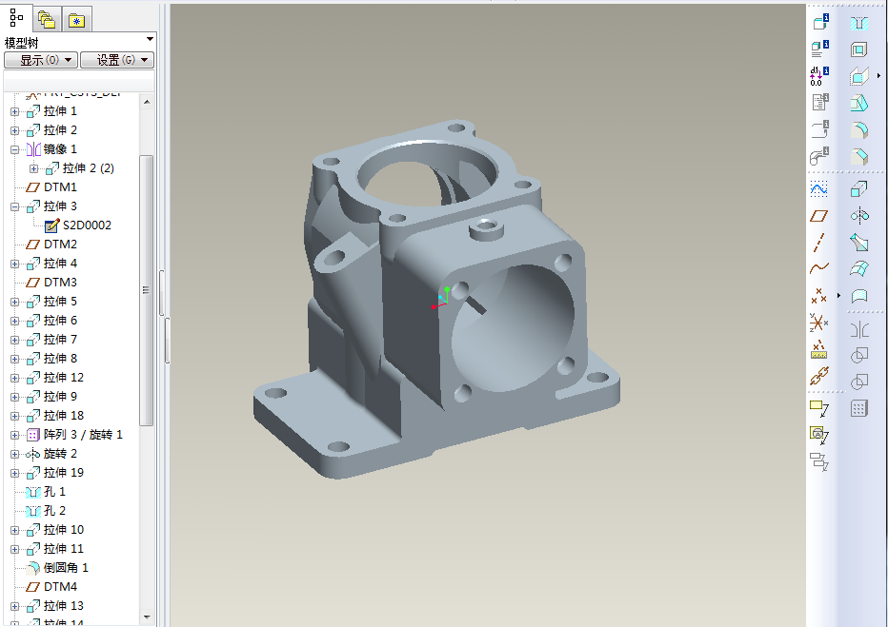Image resolution: width=888 pixels, height=627 pixels.
Task: Select the S2D0002 sketch item
Action: tap(78, 225)
